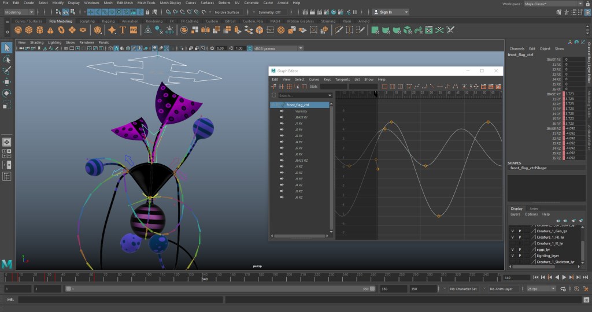Image resolution: width=592 pixels, height=312 pixels.
Task: Select the arrow Select tool in toolbox
Action: (x=7, y=48)
